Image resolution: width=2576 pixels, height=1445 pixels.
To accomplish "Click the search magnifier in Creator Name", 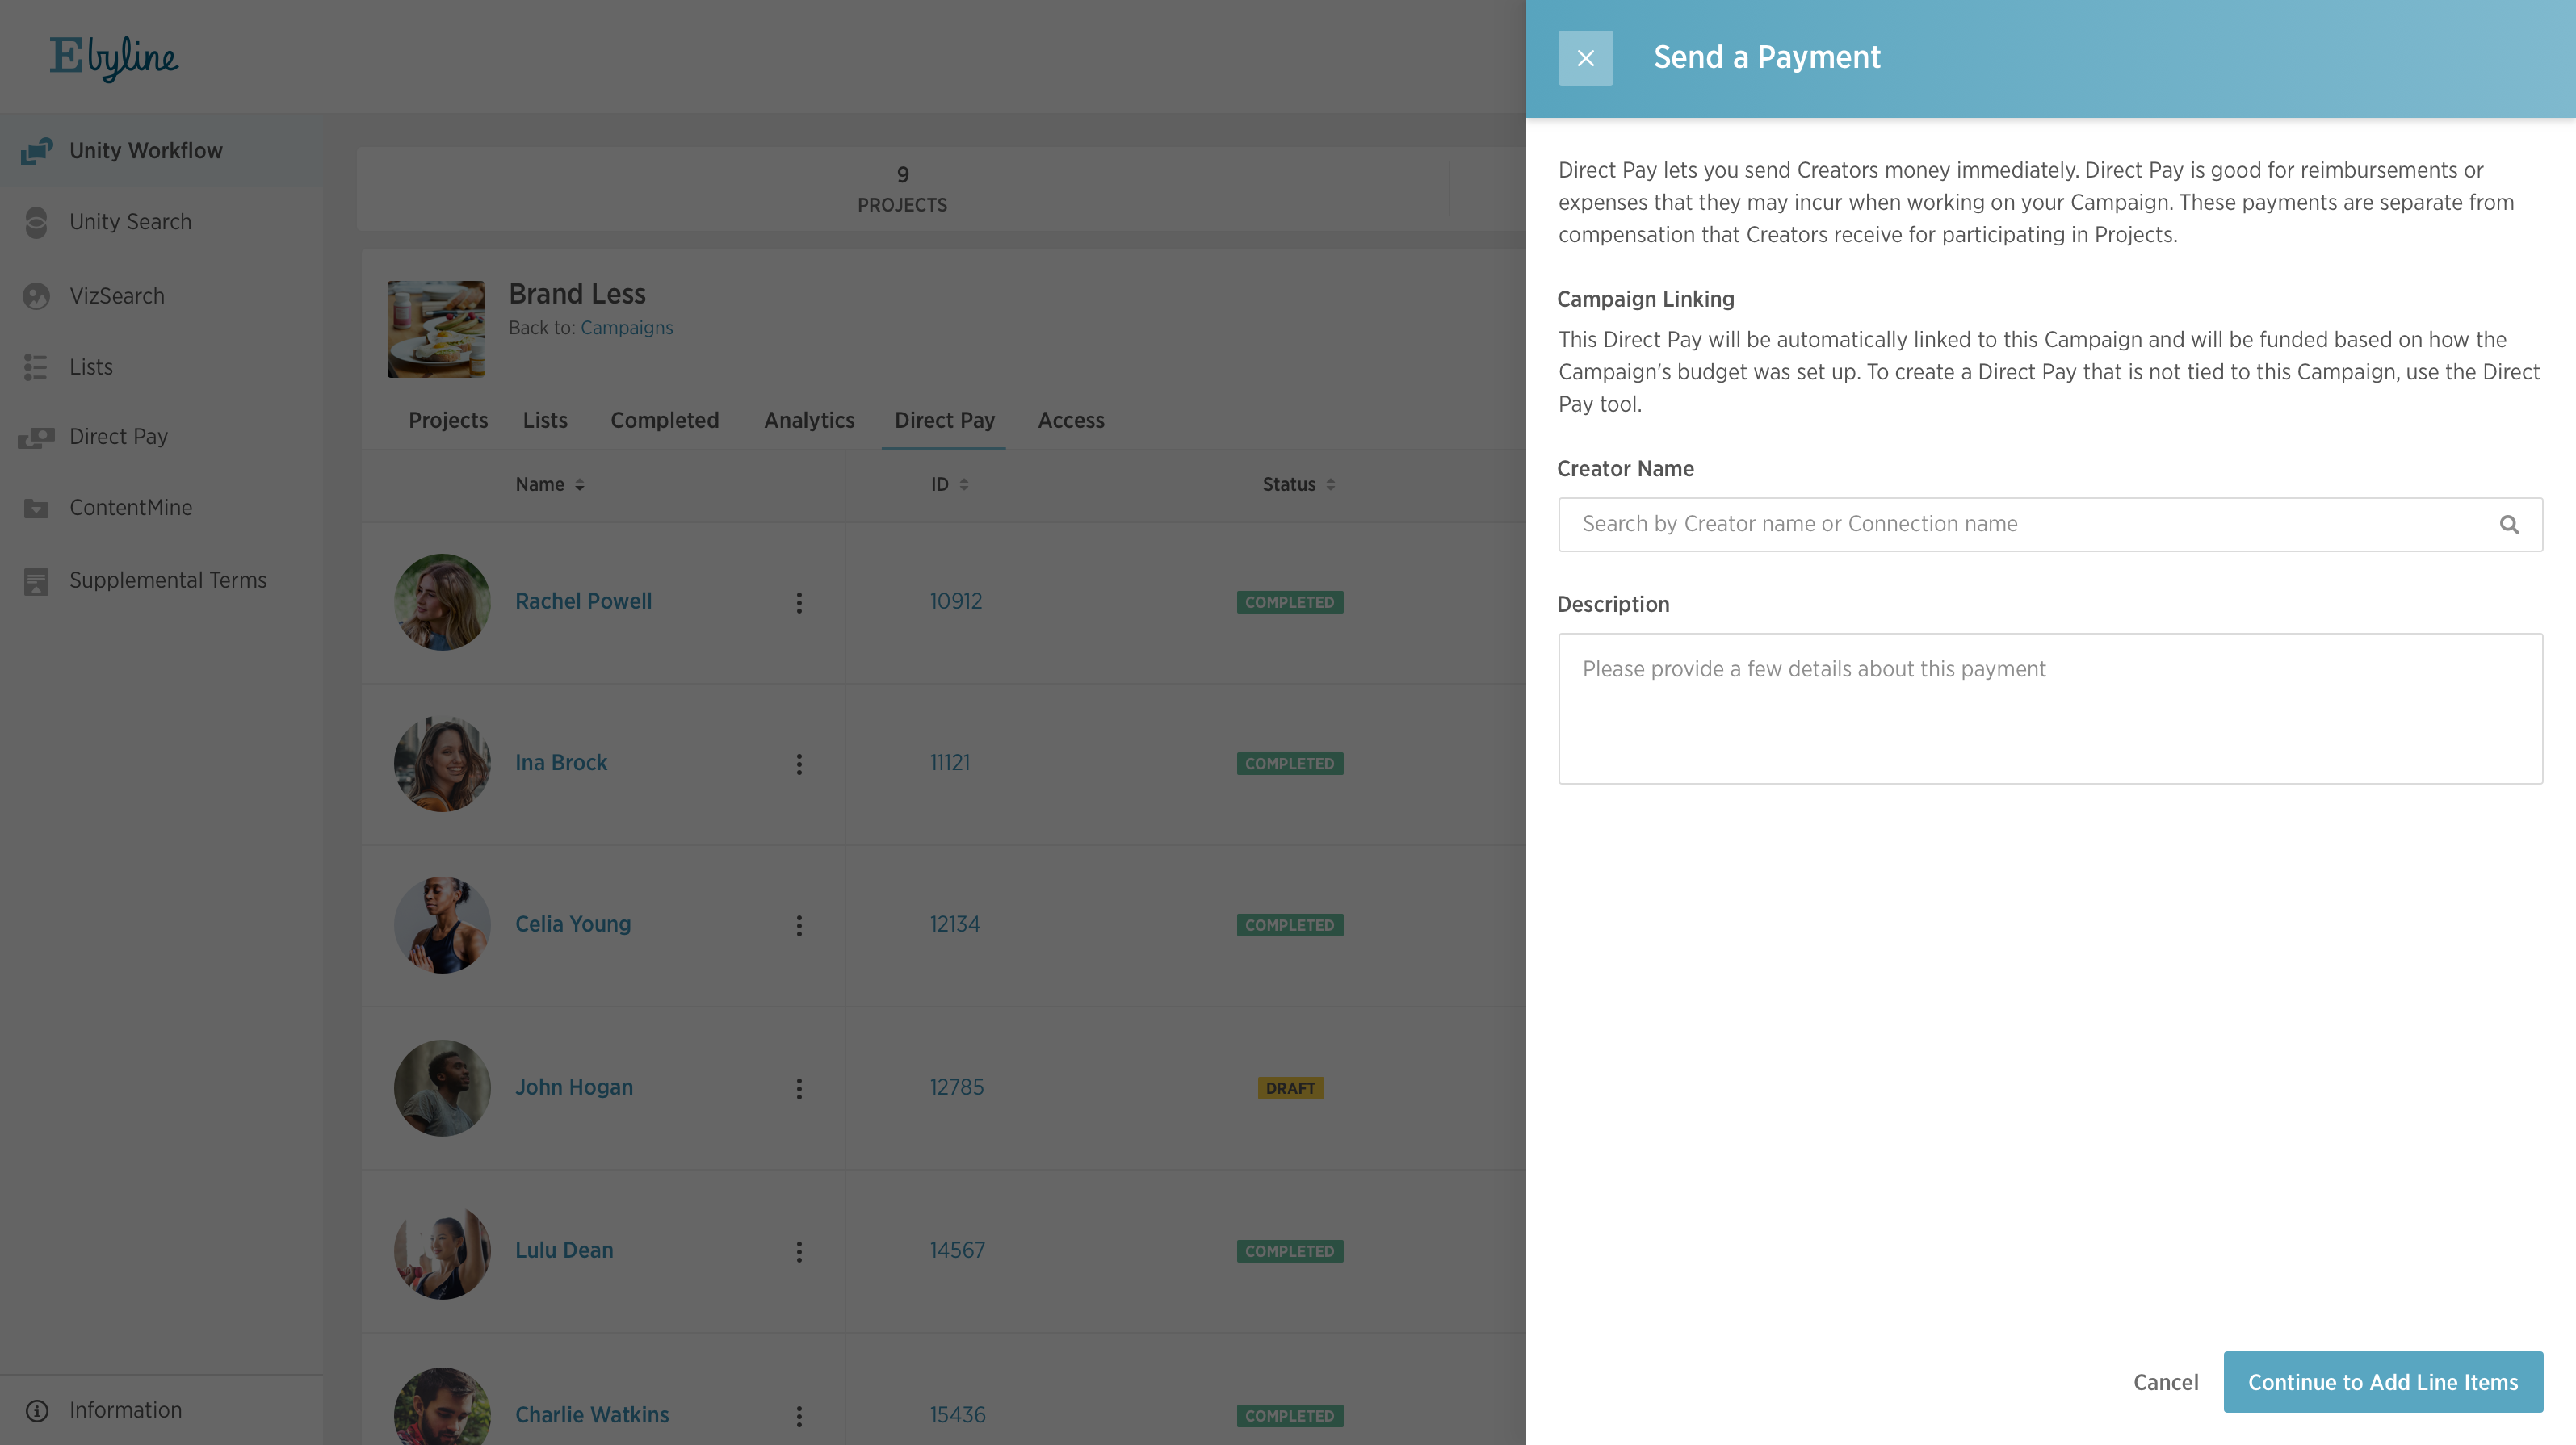I will coord(2509,524).
